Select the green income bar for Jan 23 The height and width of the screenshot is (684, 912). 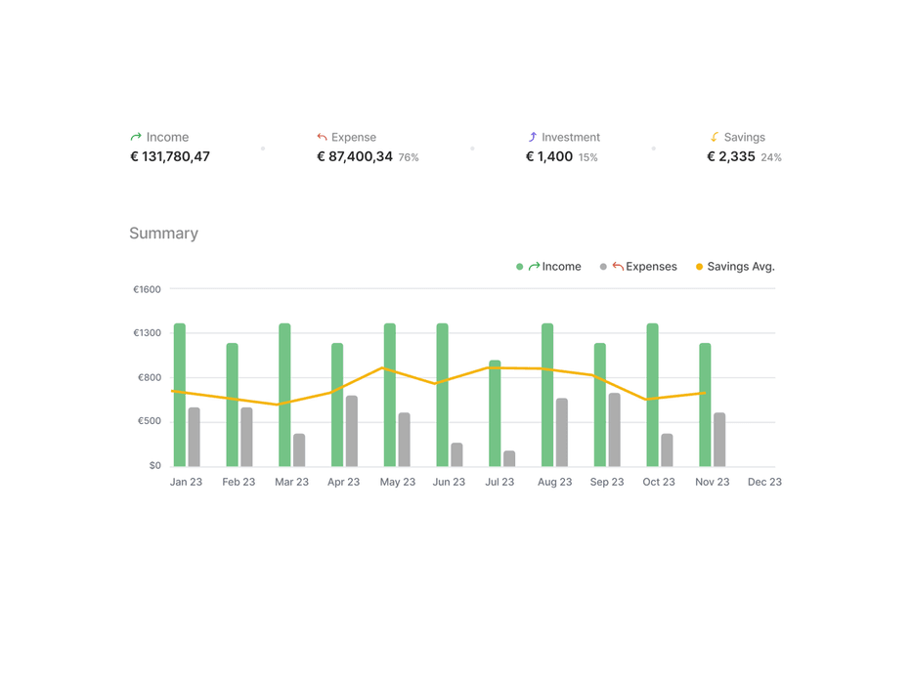pos(180,395)
